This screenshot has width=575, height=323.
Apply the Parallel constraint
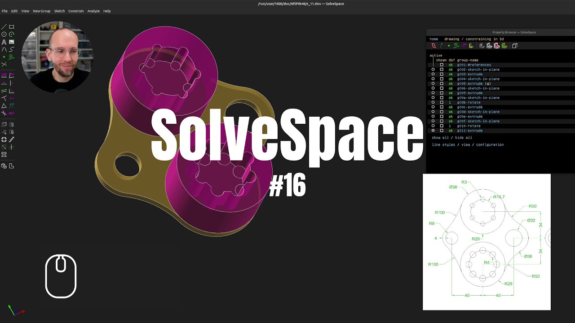[4, 91]
